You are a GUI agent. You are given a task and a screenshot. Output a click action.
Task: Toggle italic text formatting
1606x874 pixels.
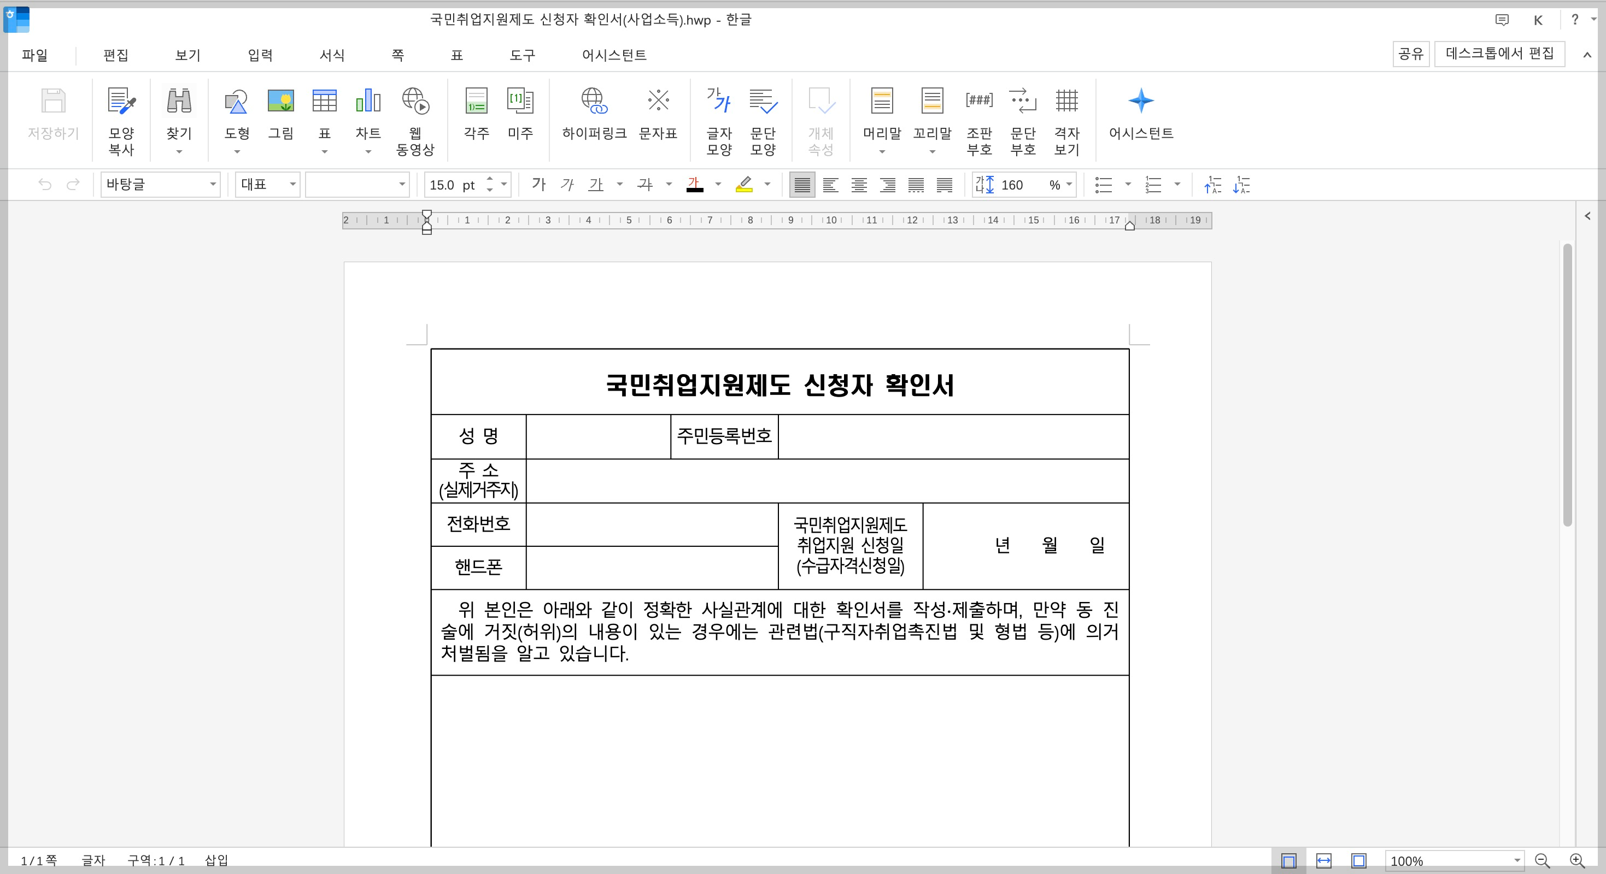click(567, 185)
